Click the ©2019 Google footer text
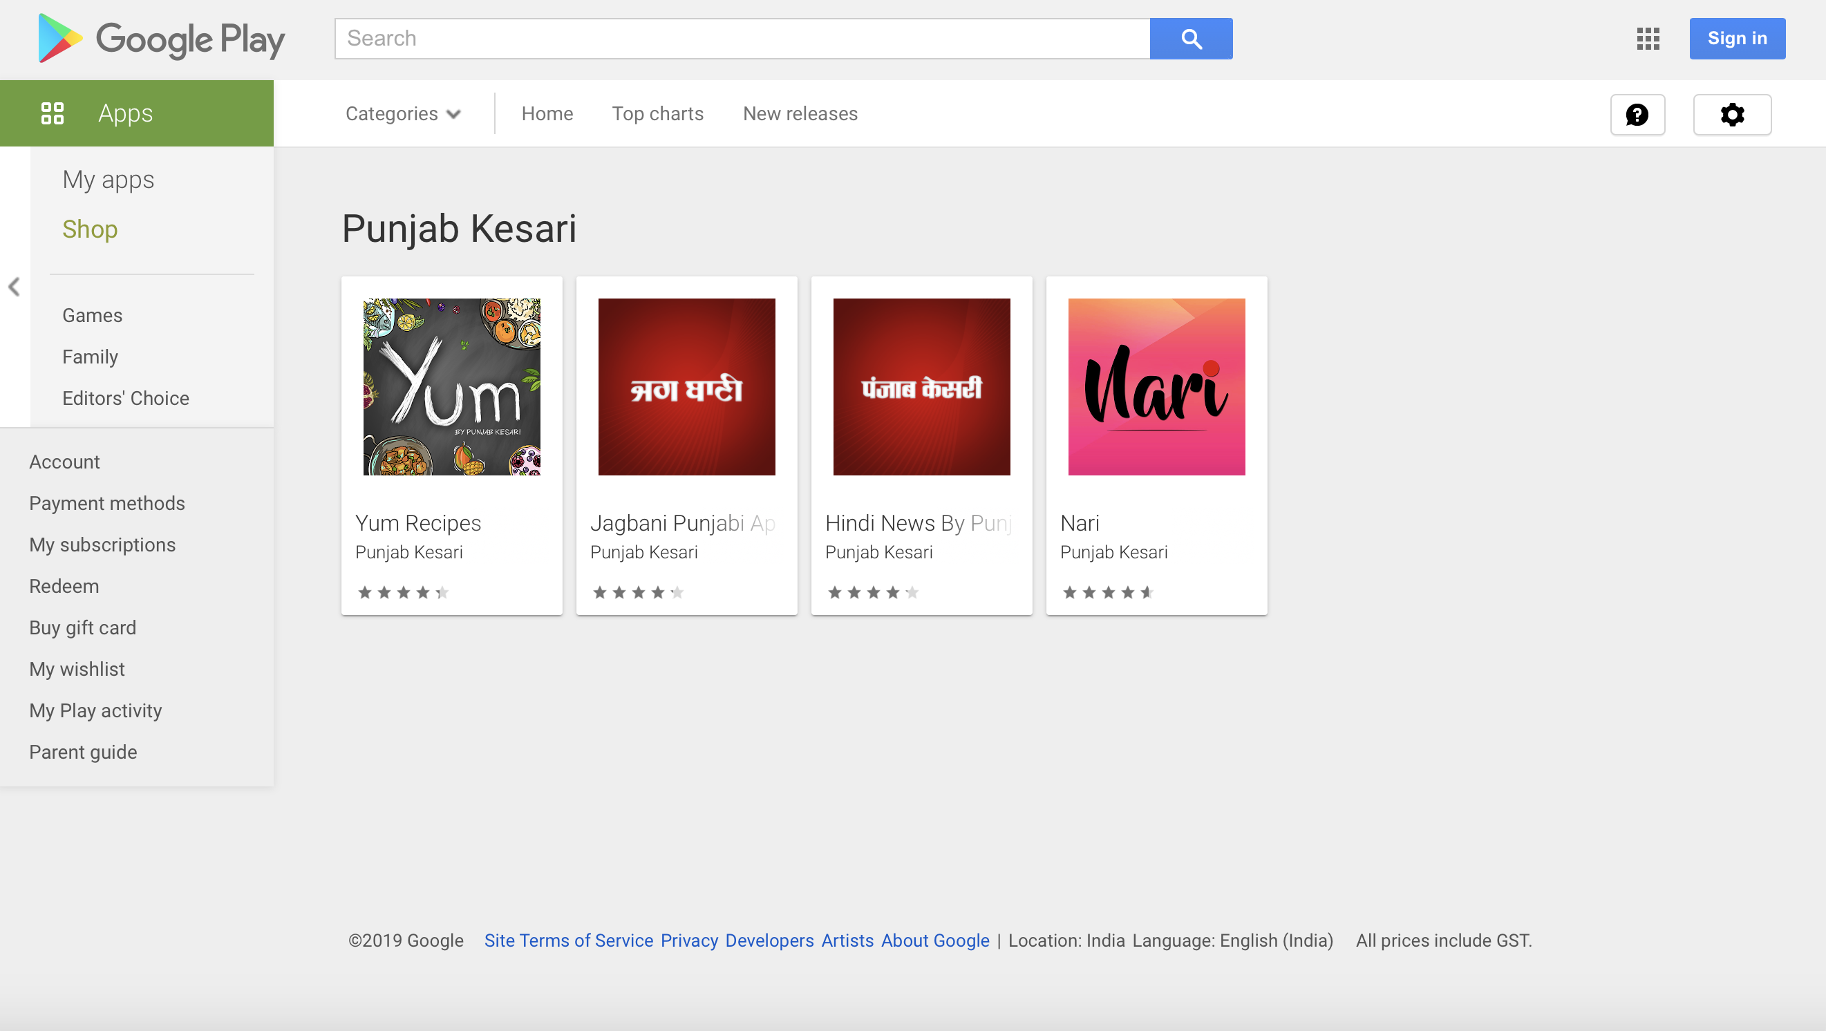The height and width of the screenshot is (1031, 1826). coord(406,940)
